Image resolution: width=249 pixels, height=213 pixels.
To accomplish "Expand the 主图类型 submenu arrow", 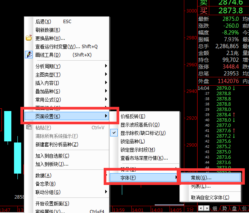I will tap(106, 74).
